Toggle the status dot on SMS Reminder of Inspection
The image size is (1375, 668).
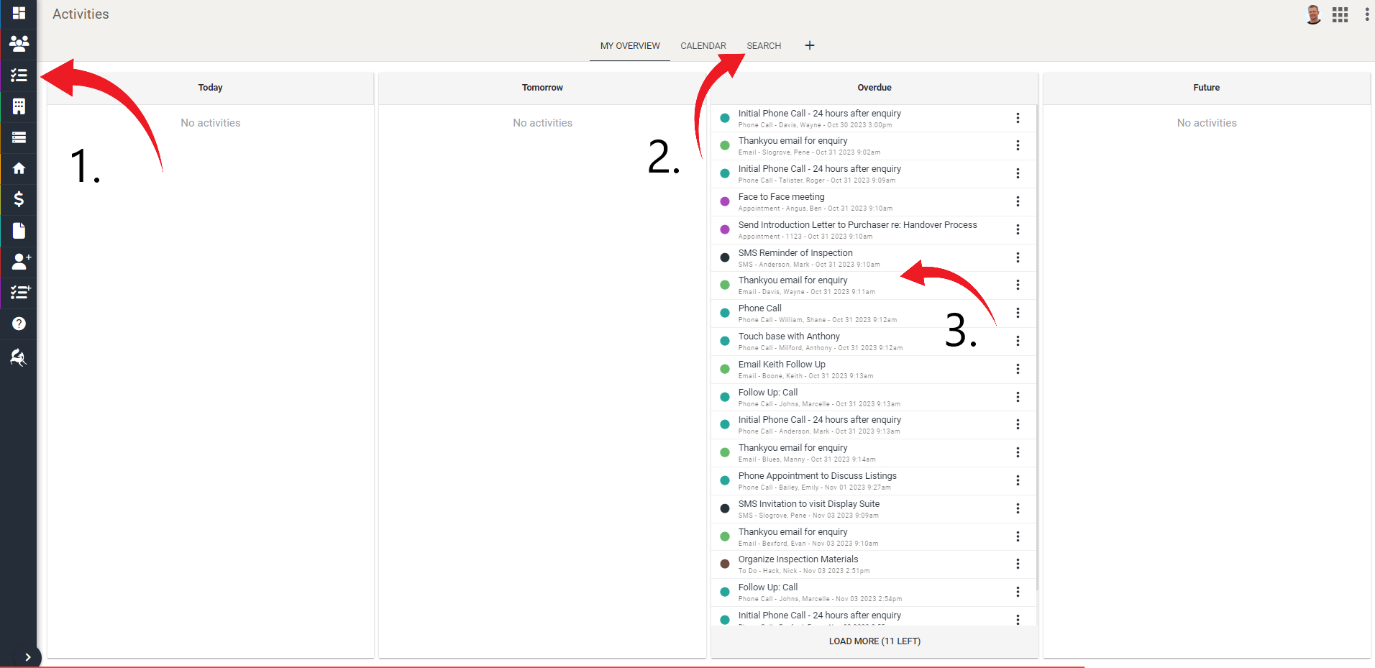pyautogui.click(x=724, y=257)
